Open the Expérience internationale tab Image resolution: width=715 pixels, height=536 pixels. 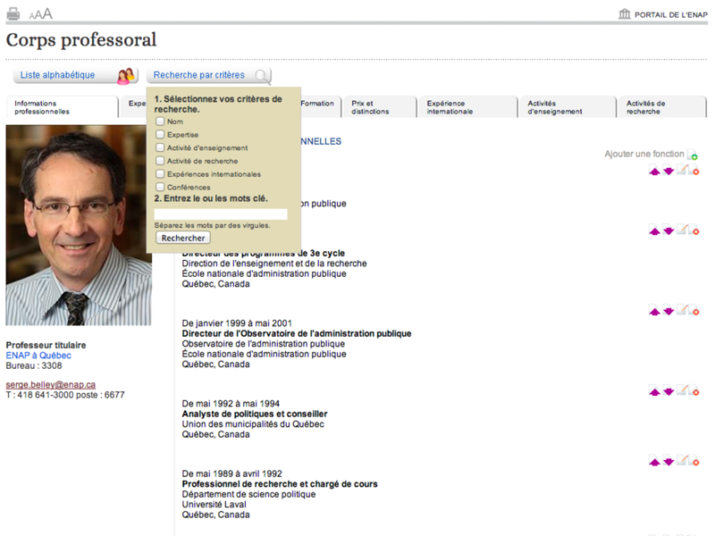coord(468,107)
